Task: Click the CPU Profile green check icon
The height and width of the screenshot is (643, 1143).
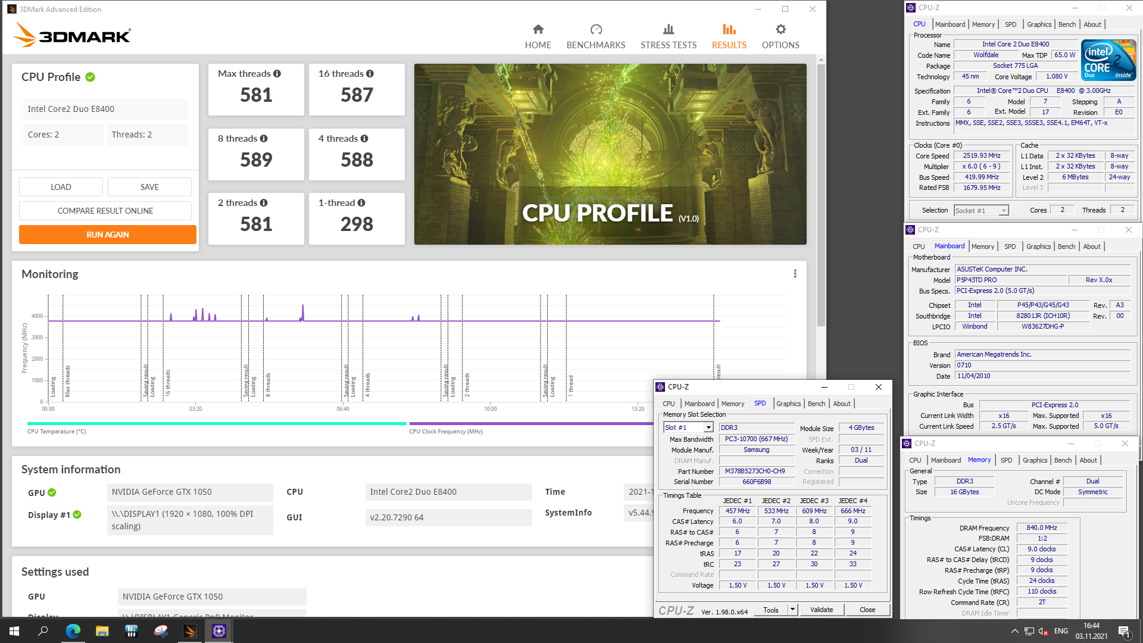Action: 90,77
